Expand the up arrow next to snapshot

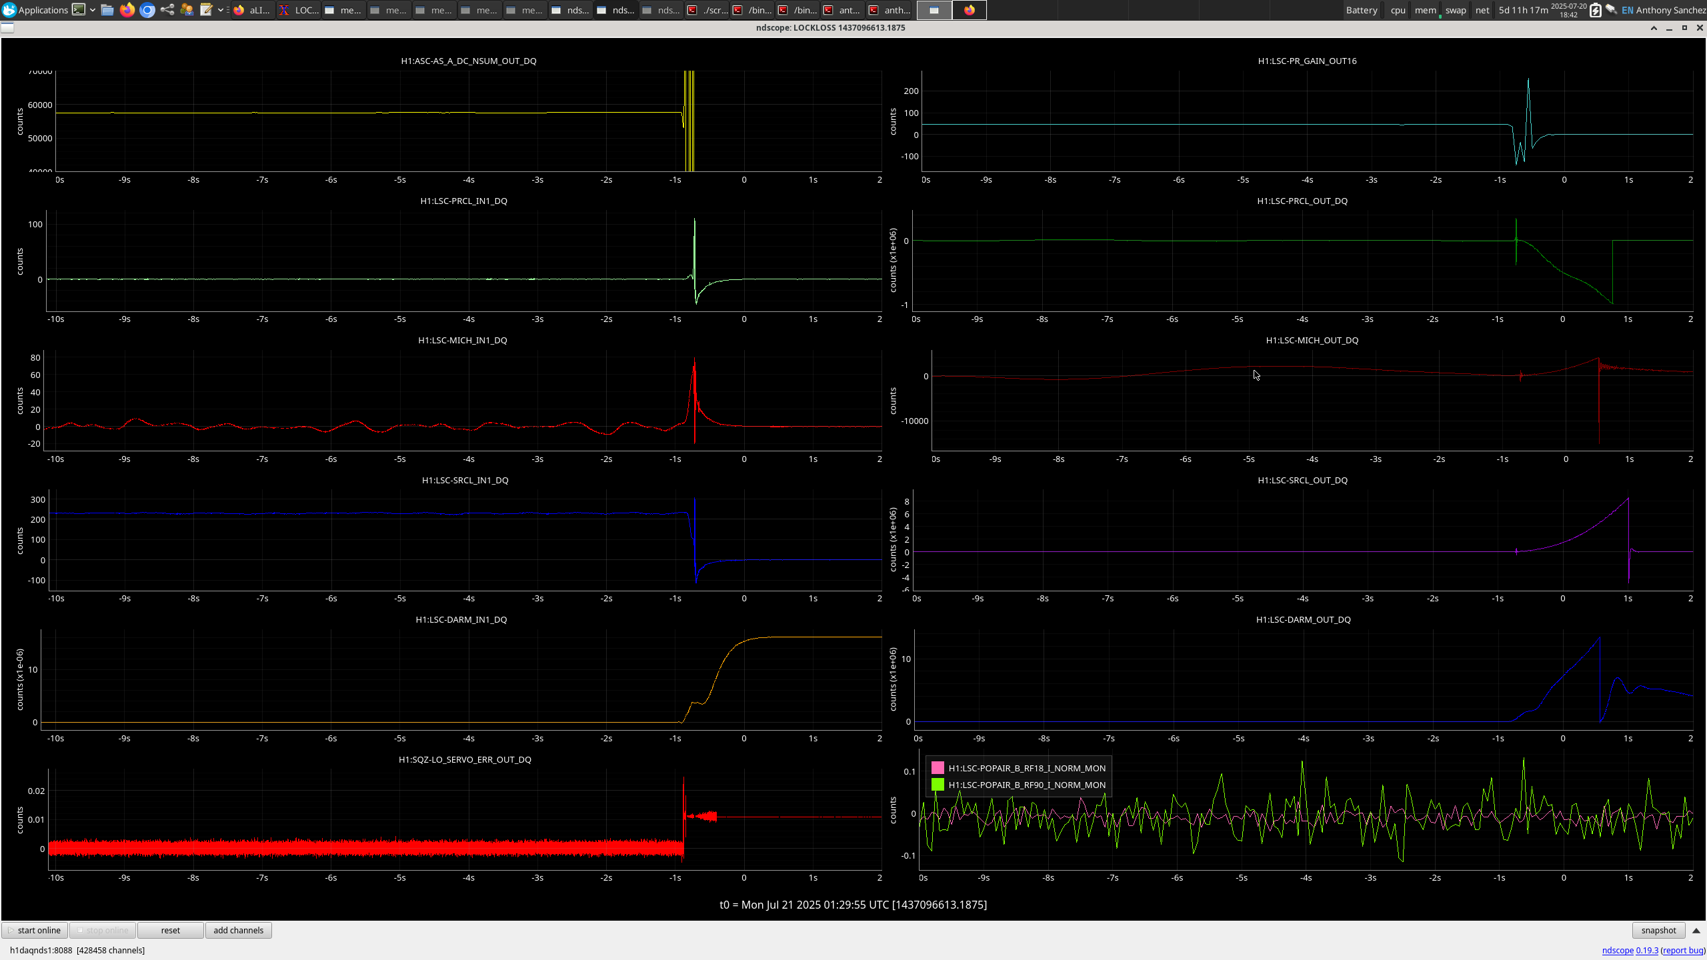tap(1696, 931)
